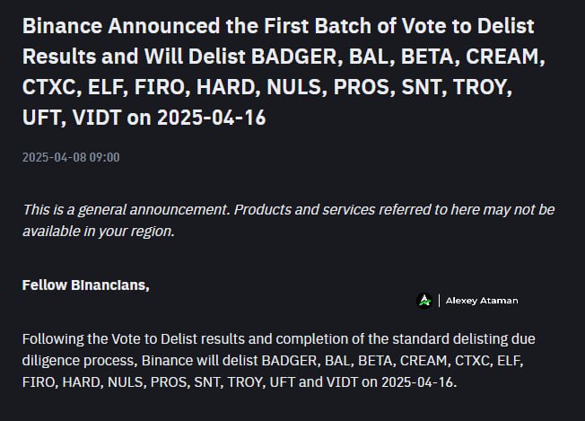Viewport: 585px width, 421px height.
Task: Click FIRO in the body paragraph
Action: pyautogui.click(x=39, y=382)
